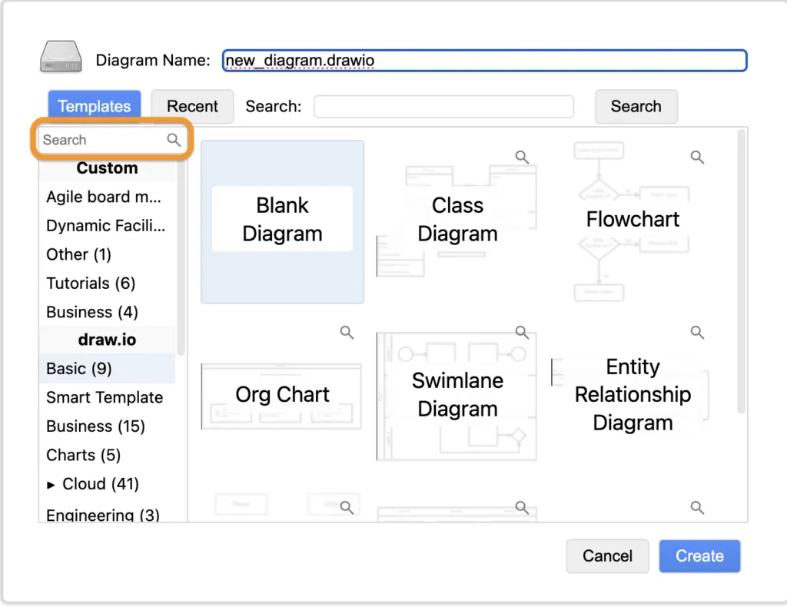Preview the Org Chart template with its zoom icon
787x607 pixels.
click(347, 333)
